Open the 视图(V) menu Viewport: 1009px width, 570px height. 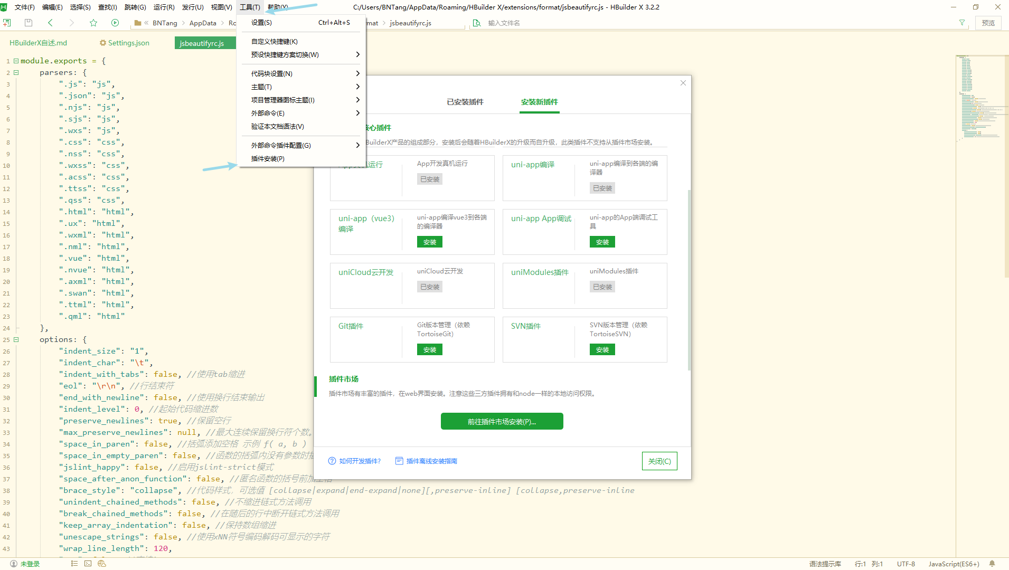pyautogui.click(x=221, y=7)
